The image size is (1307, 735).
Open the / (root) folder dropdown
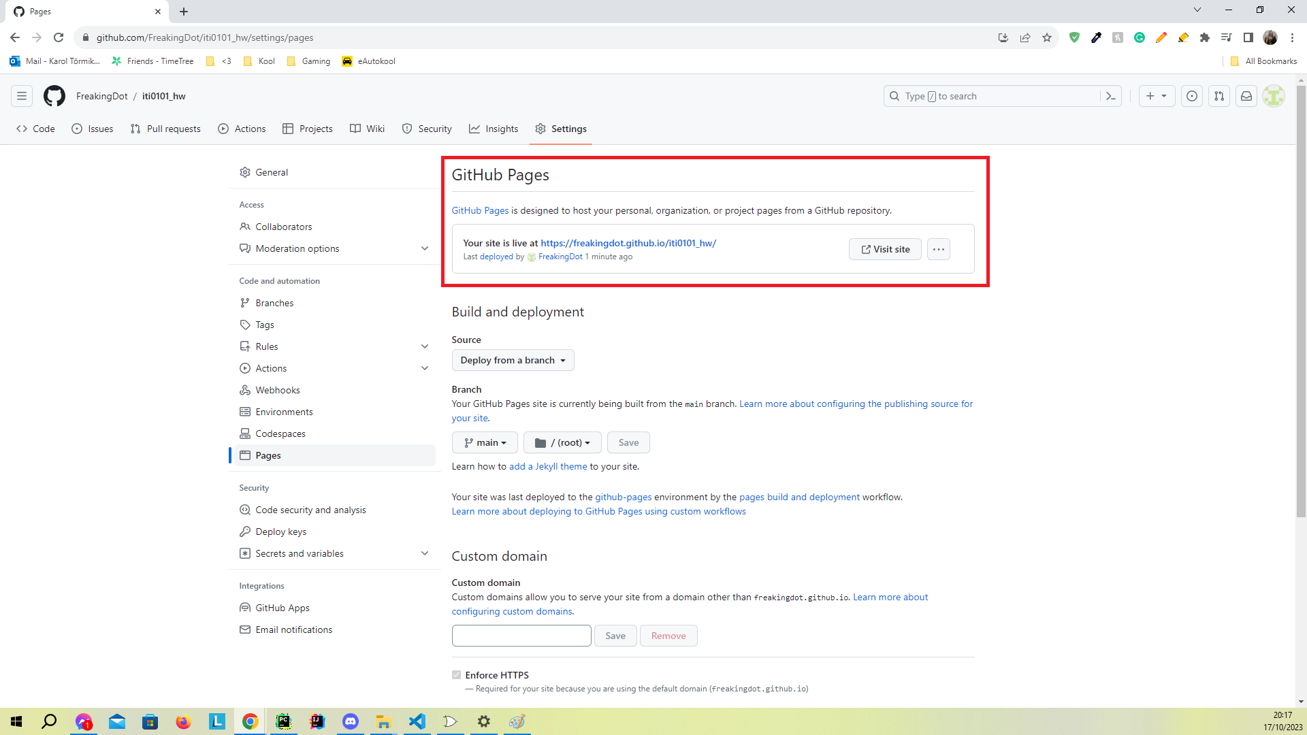point(562,442)
